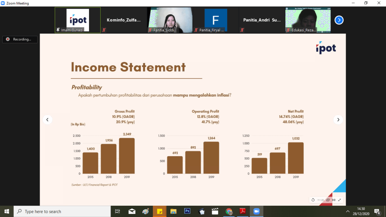Open the Windows Task View icon
Screen dimensions: 386x217
pos(117,211)
